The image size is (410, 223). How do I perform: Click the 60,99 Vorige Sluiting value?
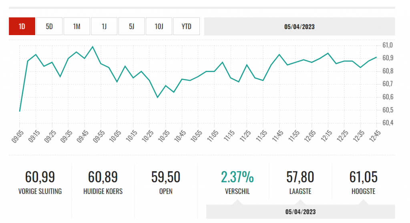point(40,177)
